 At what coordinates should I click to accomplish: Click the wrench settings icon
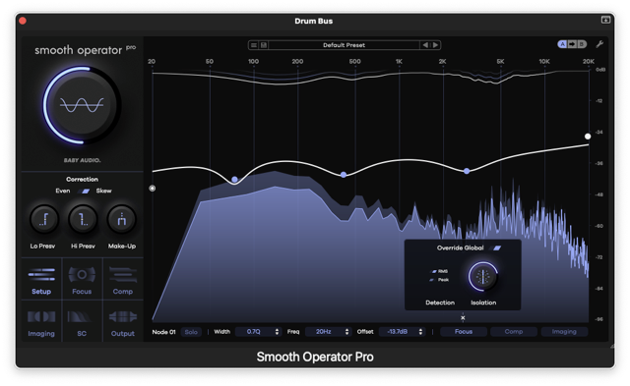click(599, 44)
